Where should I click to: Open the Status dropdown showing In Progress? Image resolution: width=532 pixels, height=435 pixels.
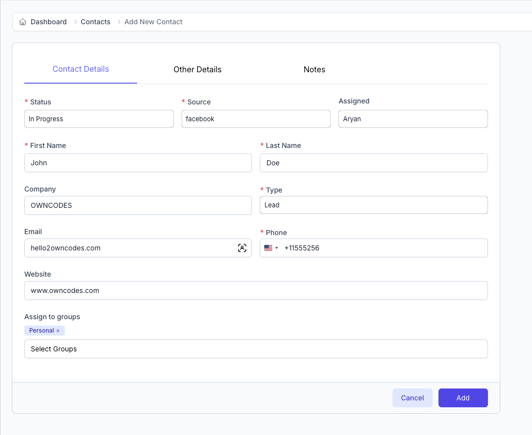98,119
